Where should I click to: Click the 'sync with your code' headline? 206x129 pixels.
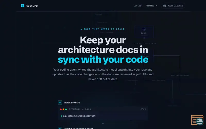(103, 60)
